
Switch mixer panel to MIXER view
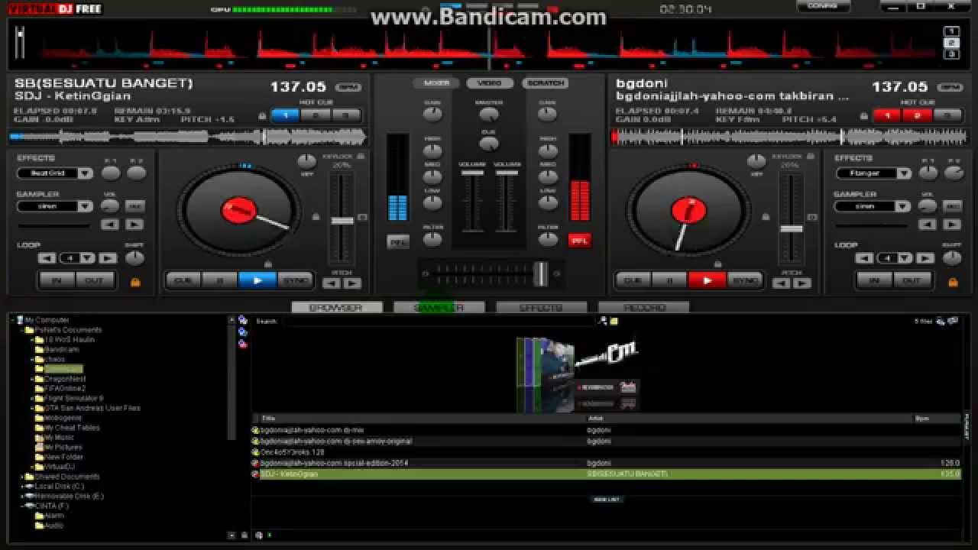click(436, 82)
